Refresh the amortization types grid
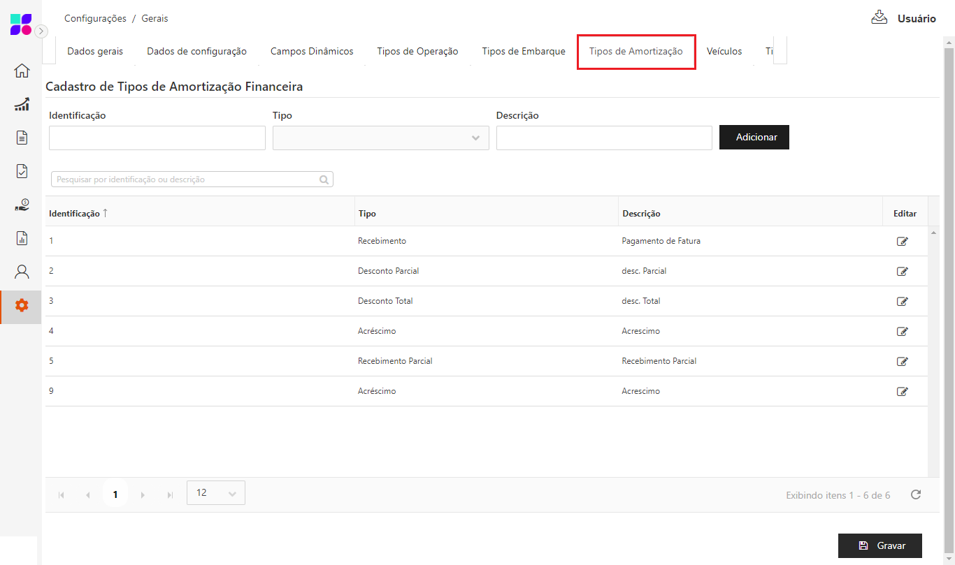The width and height of the screenshot is (955, 565). [x=915, y=494]
